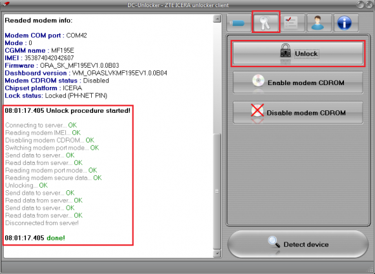Click the Unlock button
375x274 pixels.
(298, 54)
